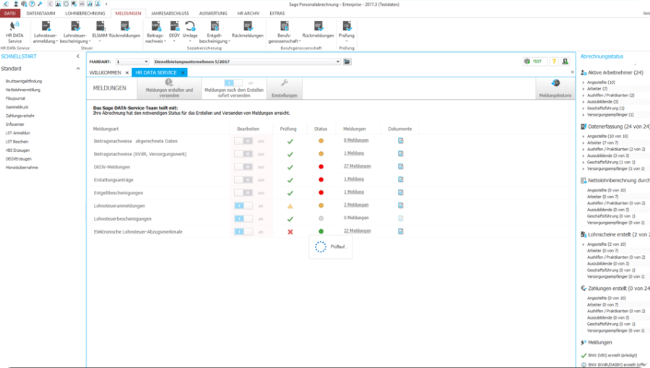Image resolution: width=650 pixels, height=368 pixels.
Task: Toggle Bearbeiten for Lohnsteueranmeldungen
Action: [x=243, y=205]
